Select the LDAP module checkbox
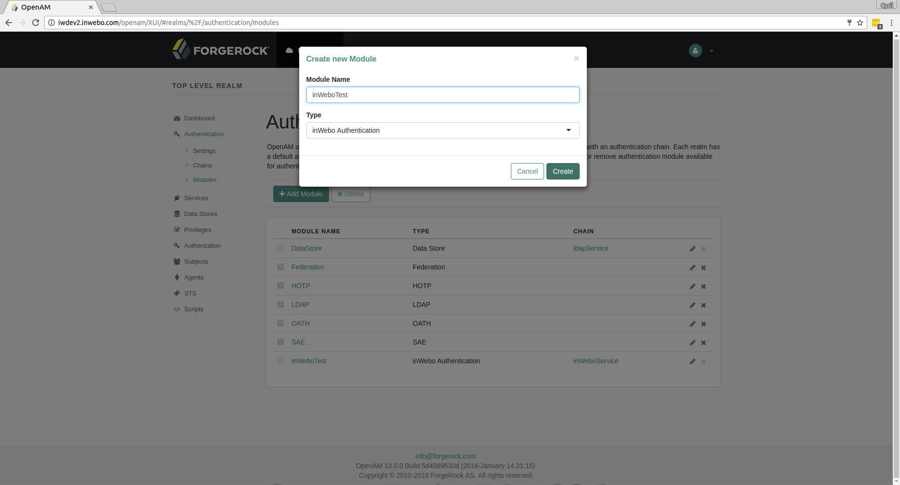900x485 pixels. tap(280, 304)
